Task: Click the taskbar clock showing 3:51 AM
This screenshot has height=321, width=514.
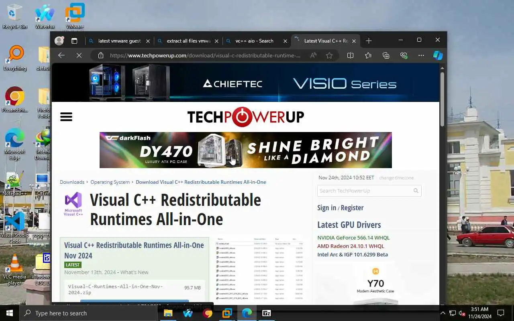Action: pos(479,313)
